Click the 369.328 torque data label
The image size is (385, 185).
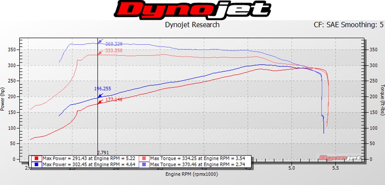[114, 44]
